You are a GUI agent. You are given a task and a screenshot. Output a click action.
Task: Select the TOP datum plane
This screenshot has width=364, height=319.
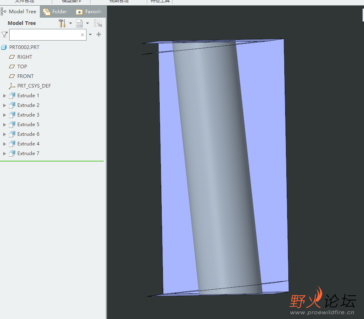pyautogui.click(x=22, y=67)
